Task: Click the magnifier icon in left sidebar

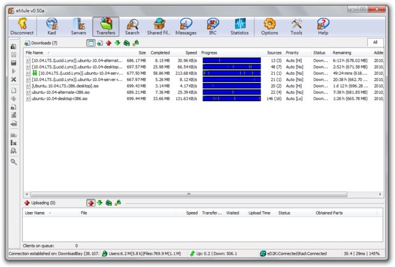Action: point(14,162)
